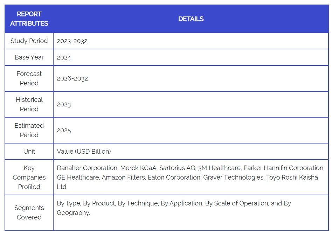
Task: Click the estimated period value 2025
Action: point(64,130)
